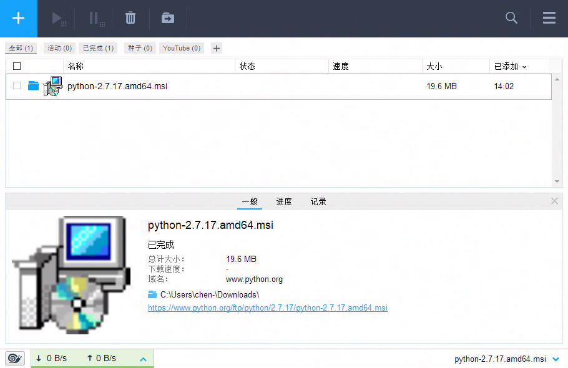Click 已添加 column sort dropdown arrow
Image resolution: width=568 pixels, height=368 pixels.
click(524, 67)
